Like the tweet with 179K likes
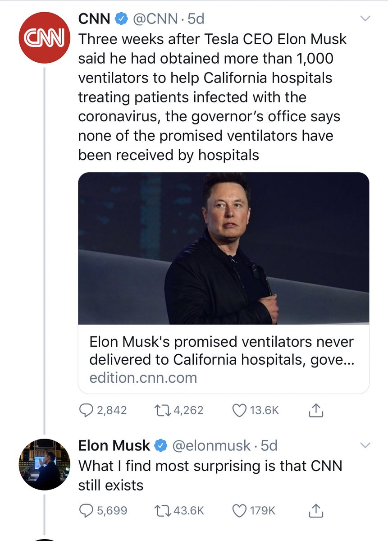 coord(253,510)
